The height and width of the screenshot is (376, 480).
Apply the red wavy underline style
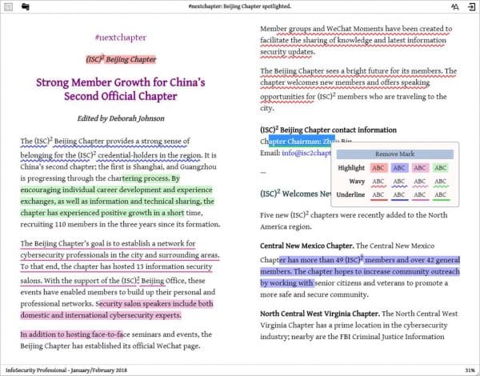378,182
